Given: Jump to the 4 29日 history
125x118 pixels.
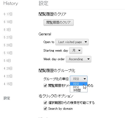Looking at the screenshot, I should click(8, 68).
